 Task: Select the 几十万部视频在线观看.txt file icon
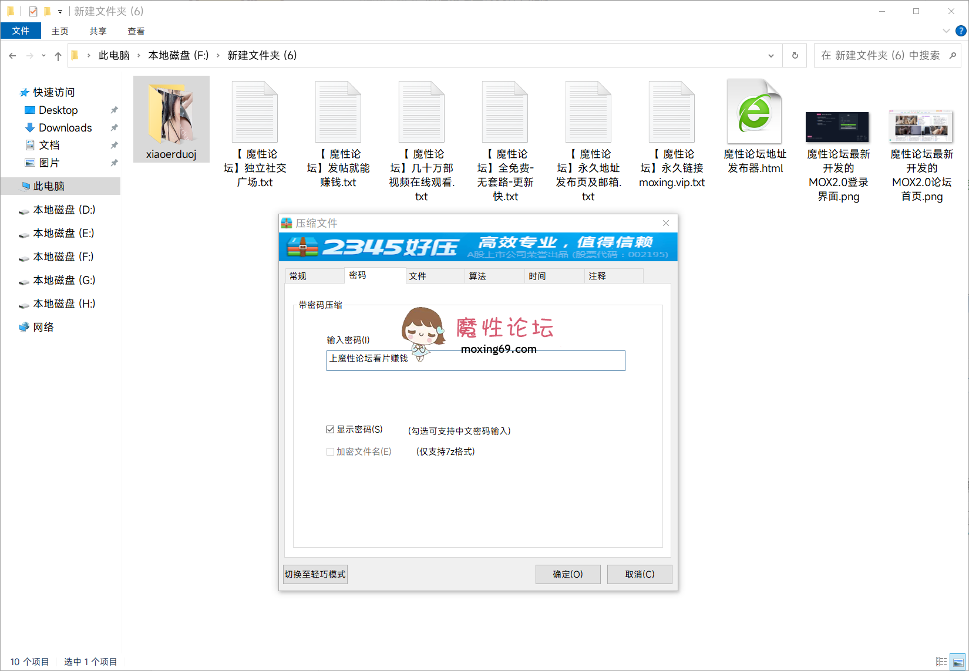(x=422, y=112)
